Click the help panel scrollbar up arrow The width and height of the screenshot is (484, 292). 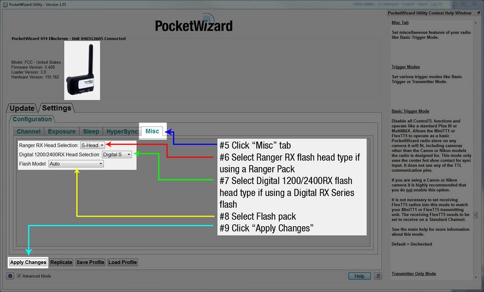tap(476, 23)
